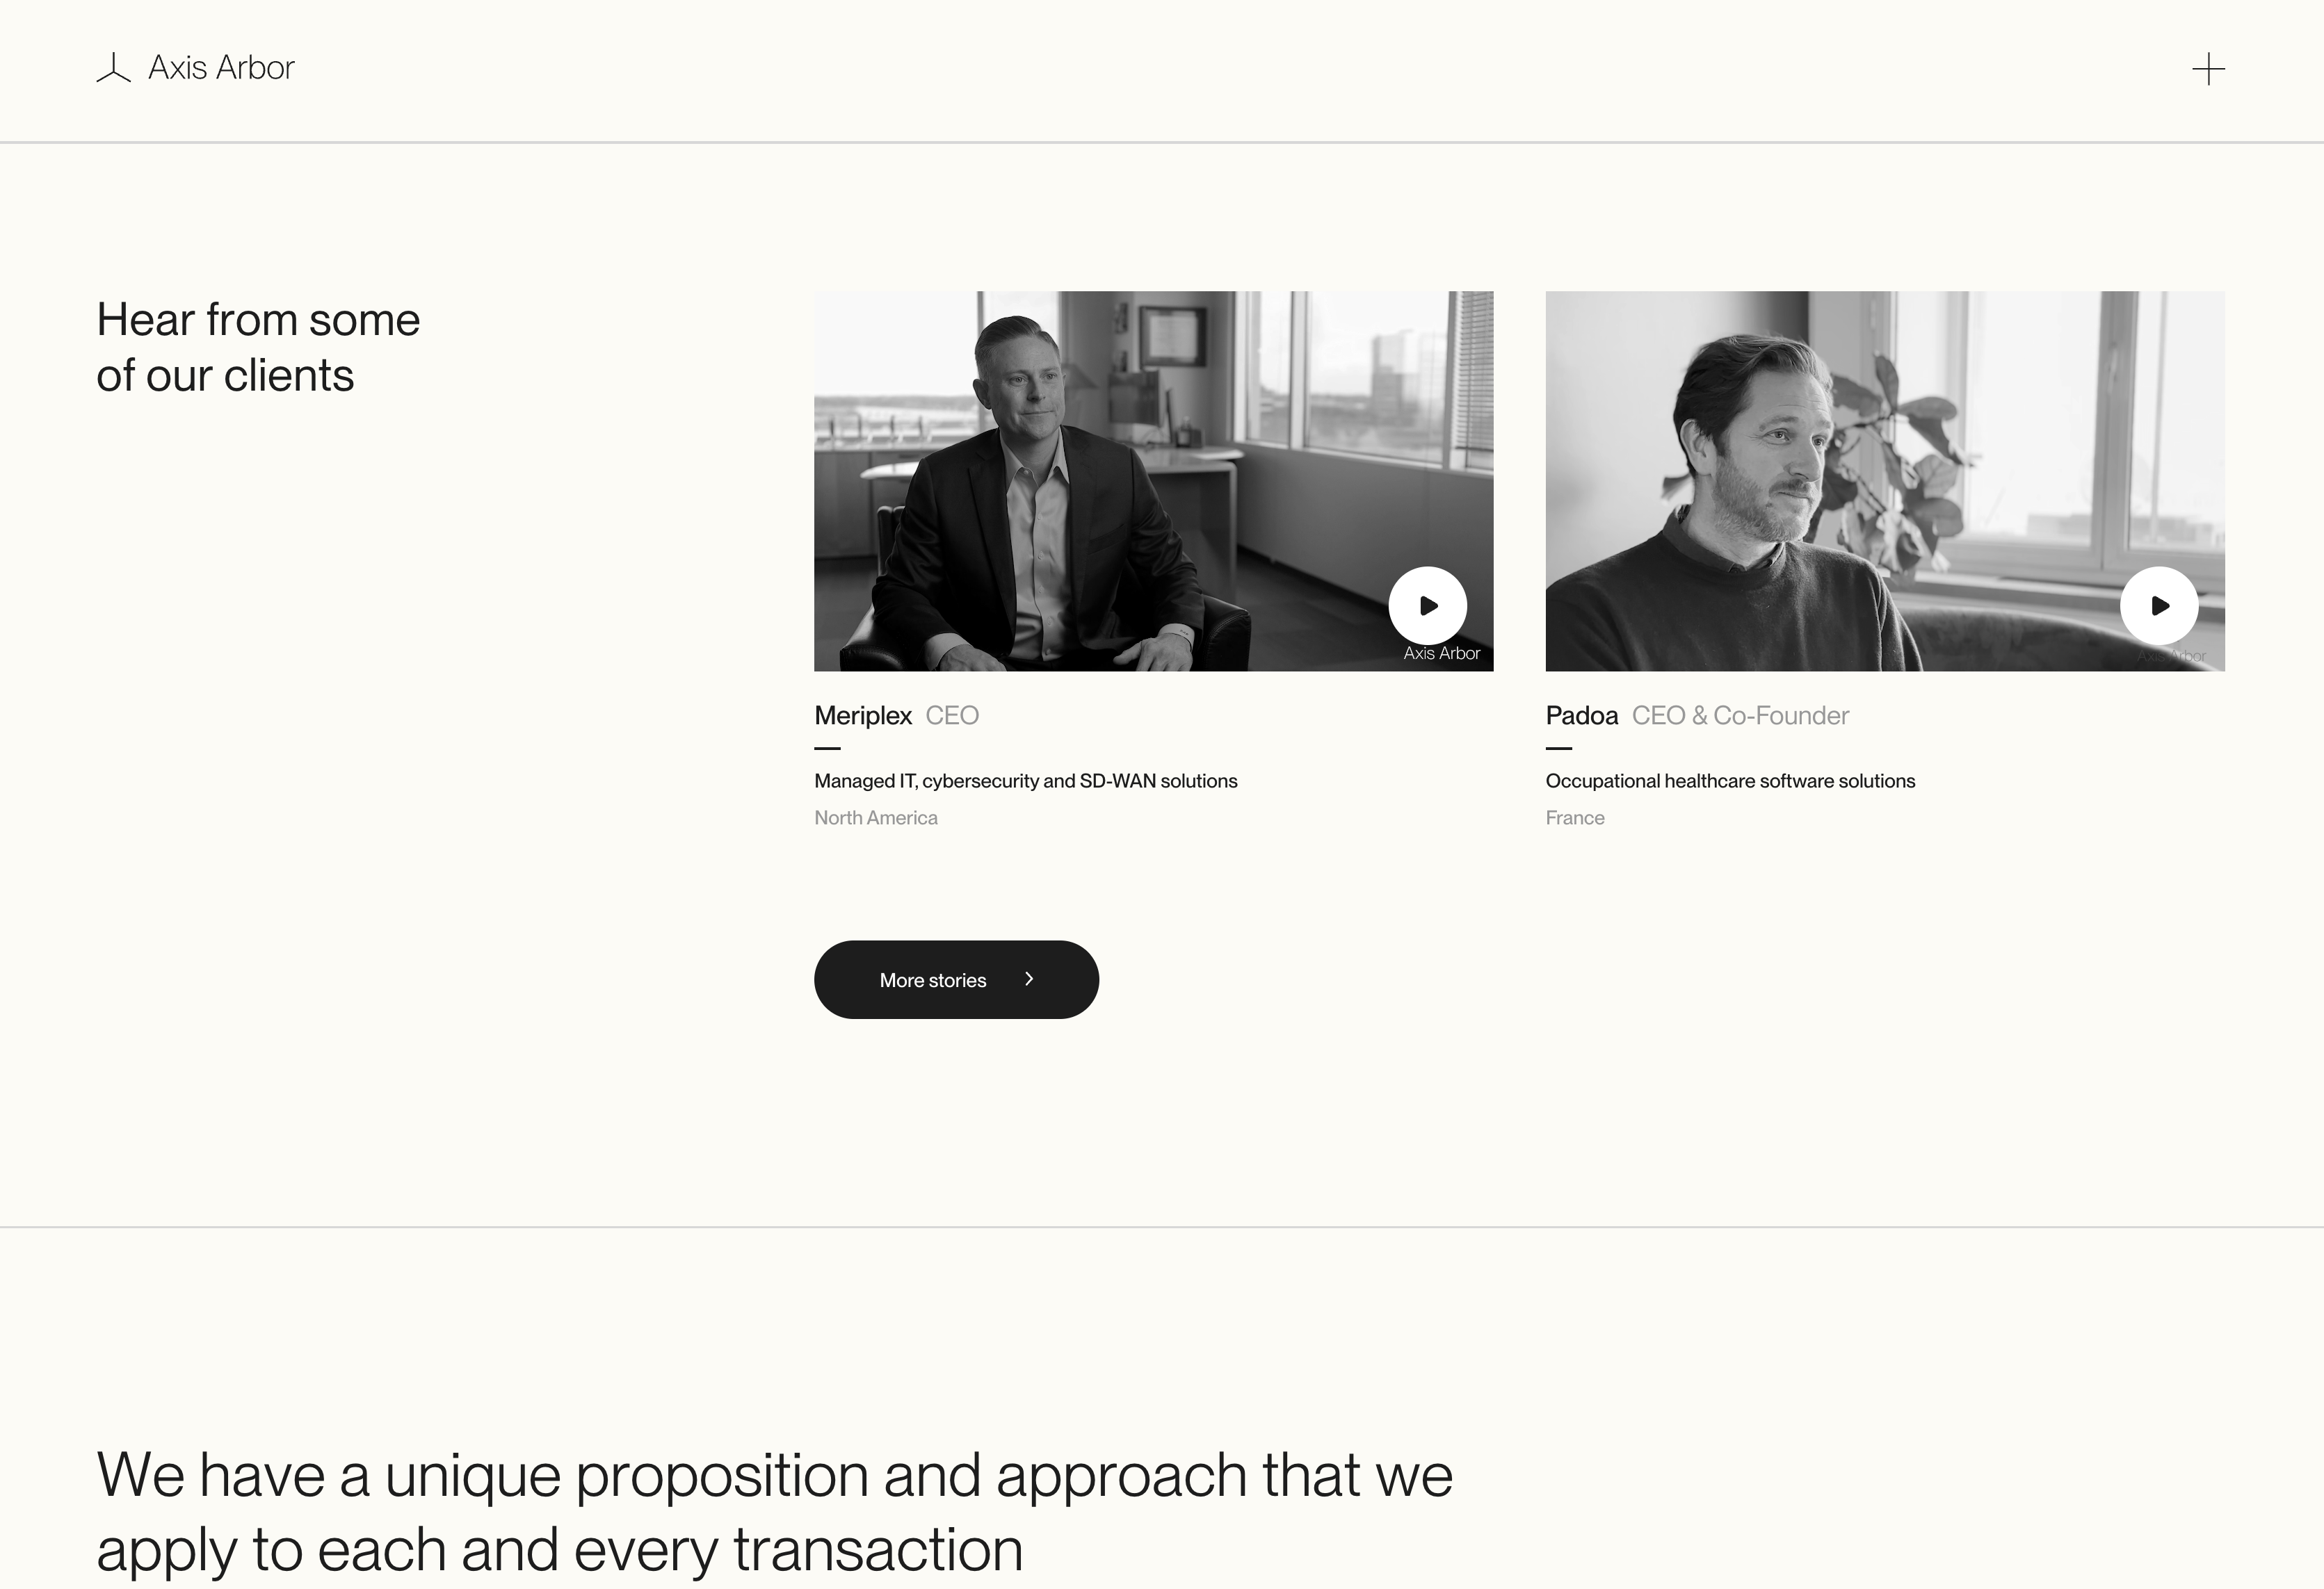This screenshot has height=1589, width=2324.
Task: Click the Meriplex company name
Action: pyautogui.click(x=862, y=715)
